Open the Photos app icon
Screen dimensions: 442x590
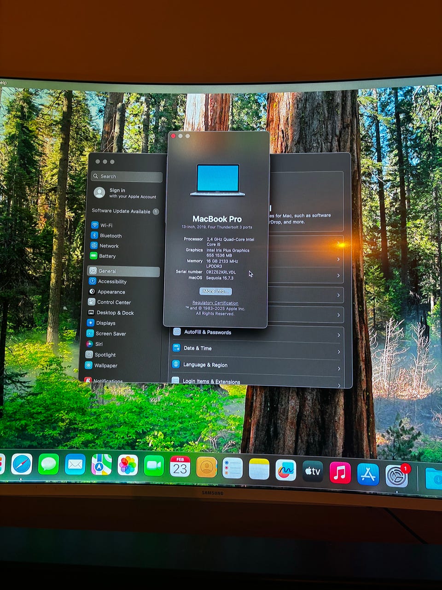coord(128,466)
